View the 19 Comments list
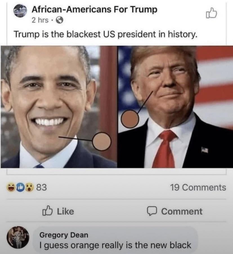The width and height of the screenshot is (233, 254). 198,188
